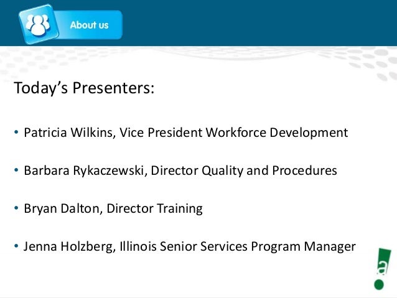Select the Director Training title text
This screenshot has width=397, height=298.
tap(154, 208)
